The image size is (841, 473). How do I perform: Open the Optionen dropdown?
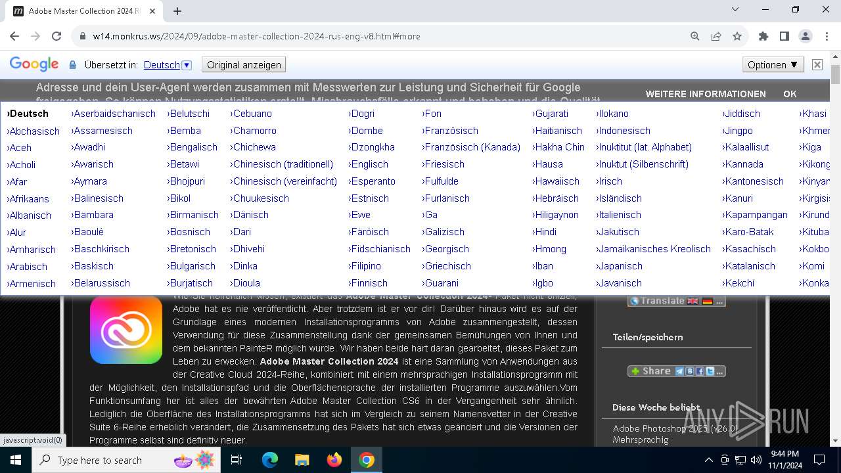(773, 65)
